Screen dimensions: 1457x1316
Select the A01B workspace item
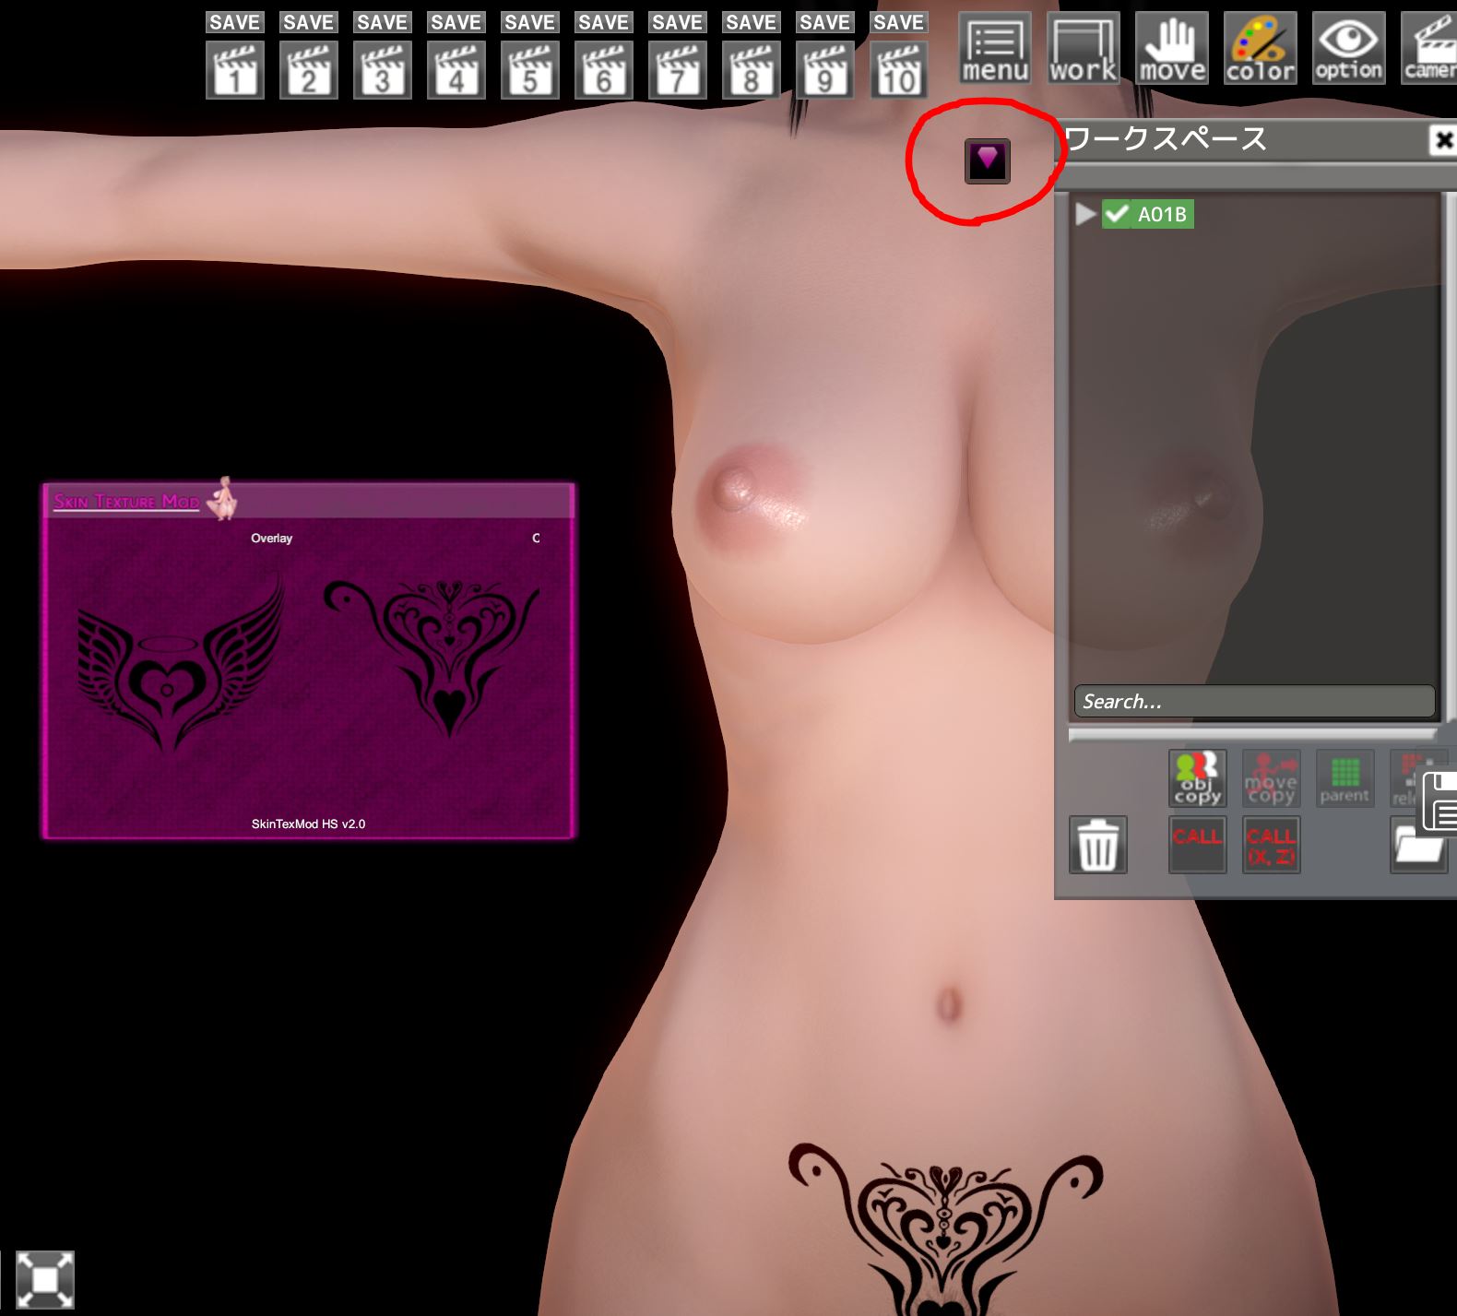click(1162, 215)
